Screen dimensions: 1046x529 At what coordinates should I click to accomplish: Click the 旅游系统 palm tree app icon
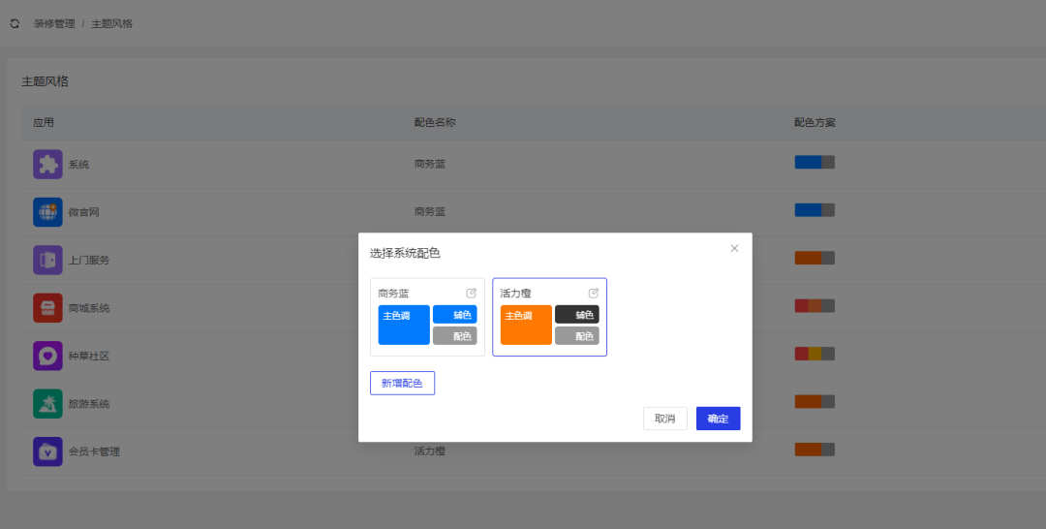click(48, 404)
